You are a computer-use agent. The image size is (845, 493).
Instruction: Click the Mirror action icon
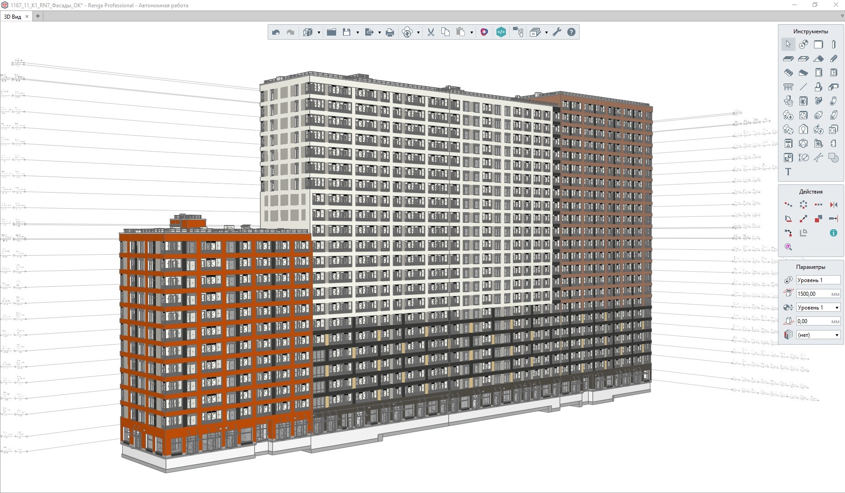click(834, 205)
